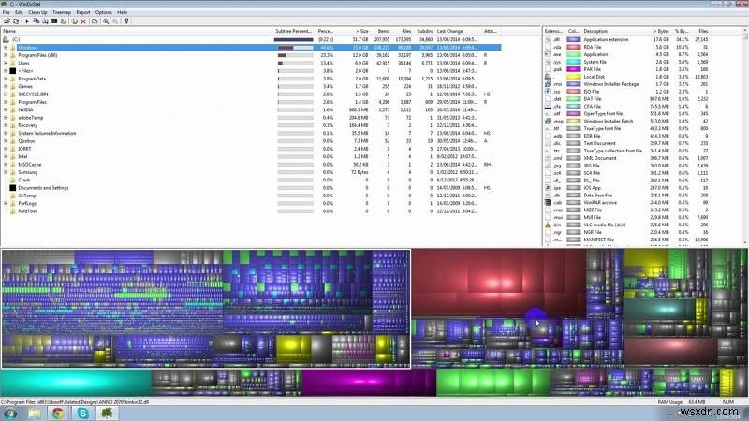Select the large magenta block in the treemap bottom row
The width and height of the screenshot is (749, 421).
[368, 383]
